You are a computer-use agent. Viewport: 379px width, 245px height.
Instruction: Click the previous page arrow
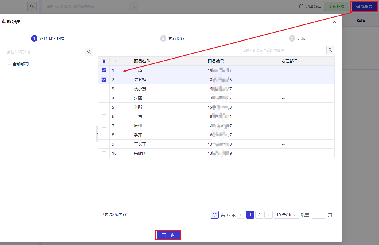[241, 215]
